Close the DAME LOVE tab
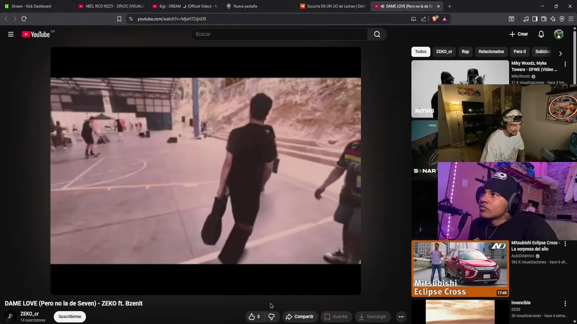This screenshot has height=324, width=577. (x=438, y=6)
